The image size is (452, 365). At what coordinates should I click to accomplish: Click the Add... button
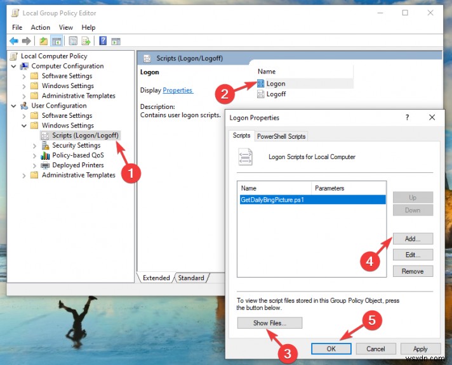[413, 239]
